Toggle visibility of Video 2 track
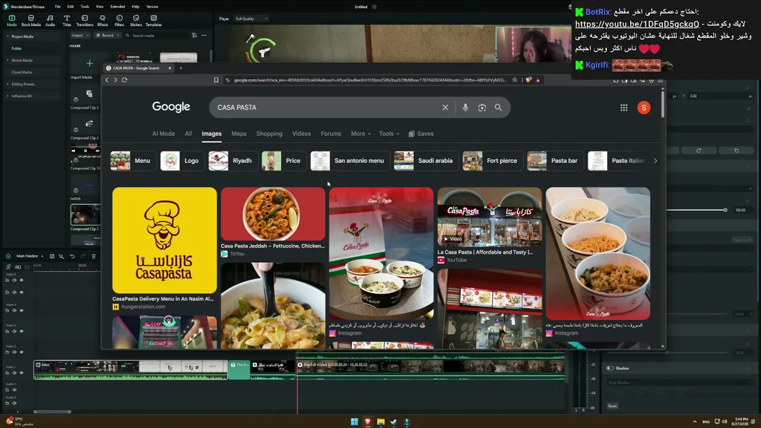This screenshot has height=428, width=761. click(21, 352)
